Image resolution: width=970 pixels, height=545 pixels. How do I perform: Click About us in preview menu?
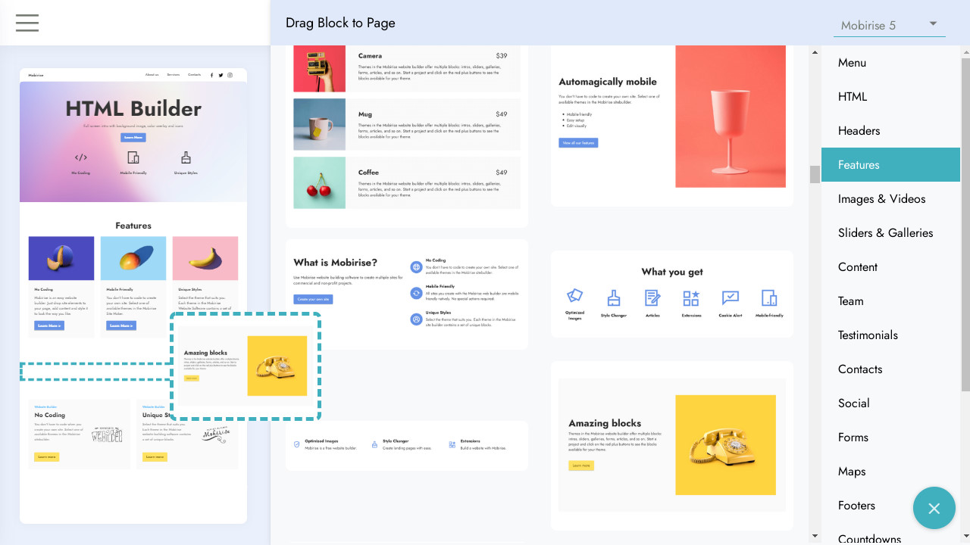point(152,75)
